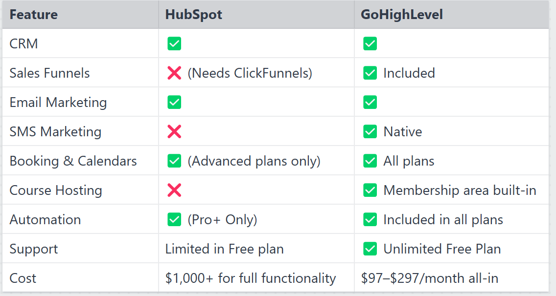
Task: Click the red X in HubSpot Sales Funnels row
Action: tap(174, 73)
